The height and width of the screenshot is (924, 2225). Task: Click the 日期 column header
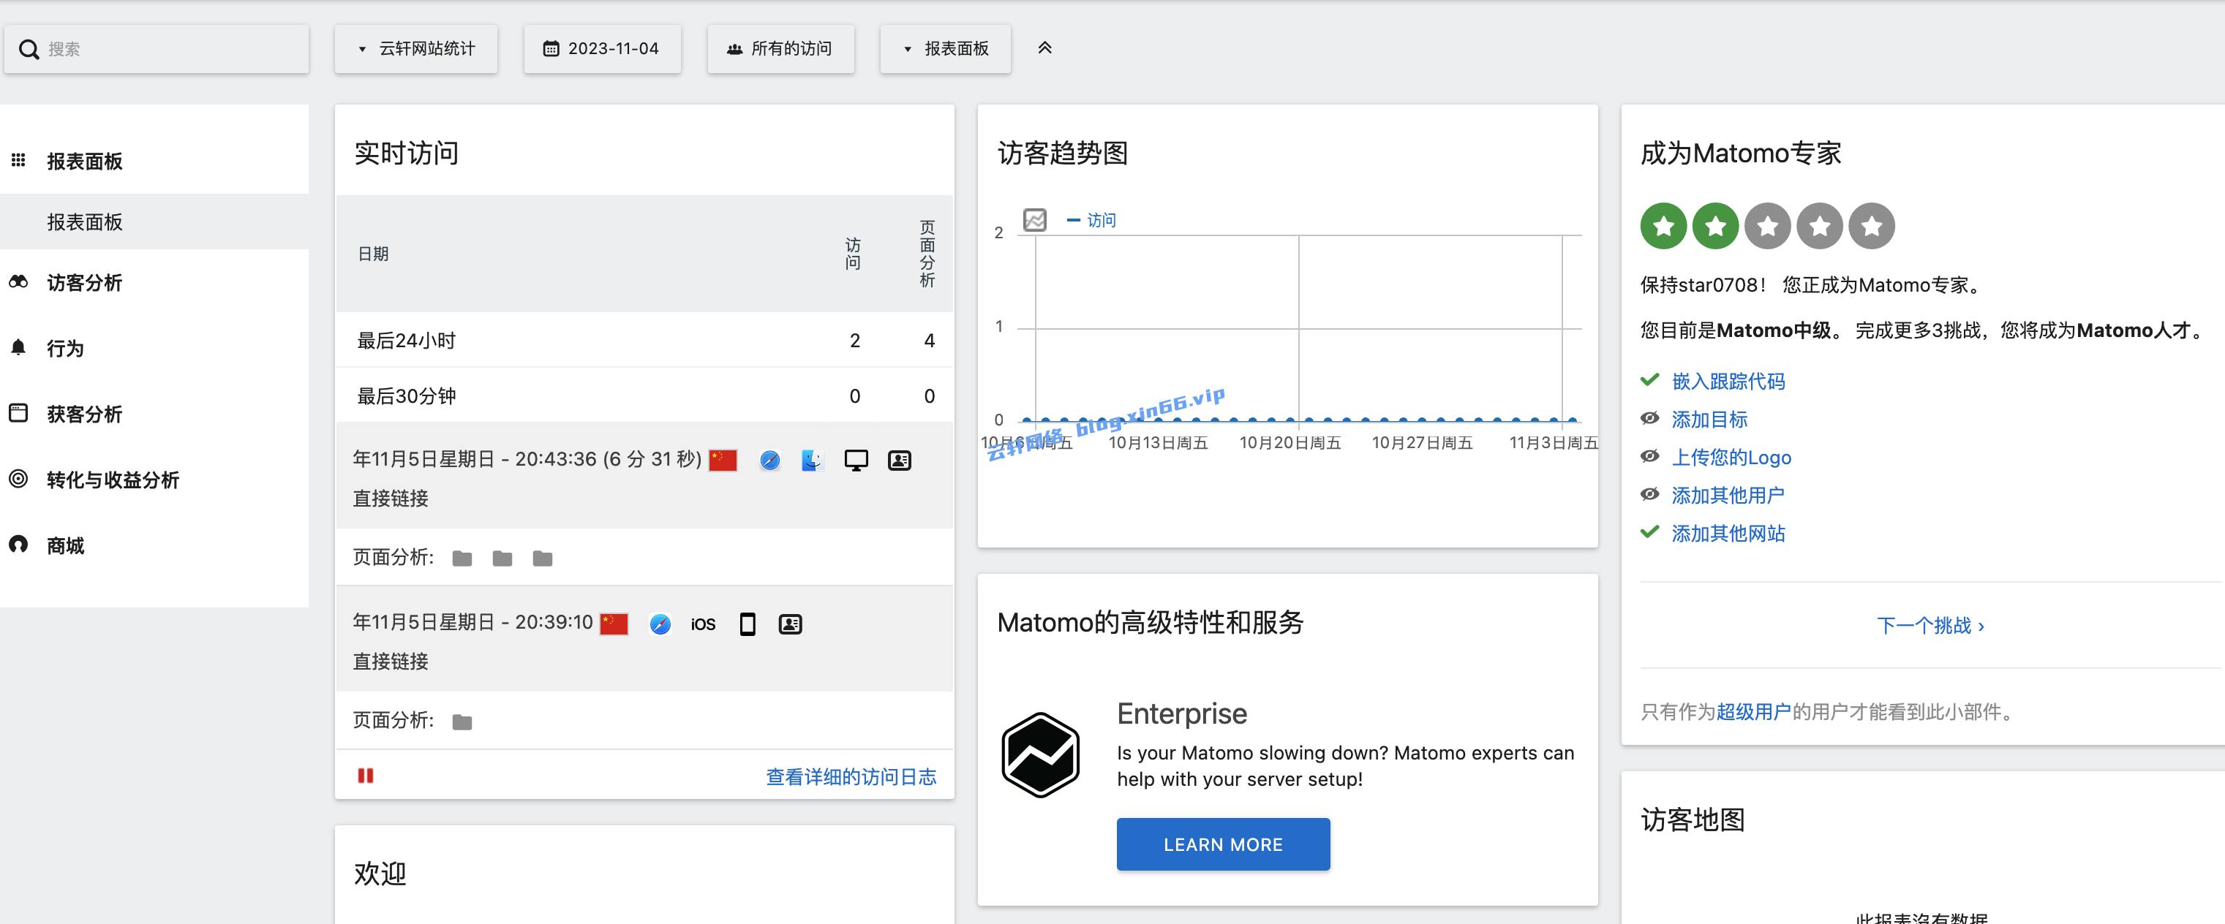click(x=373, y=254)
